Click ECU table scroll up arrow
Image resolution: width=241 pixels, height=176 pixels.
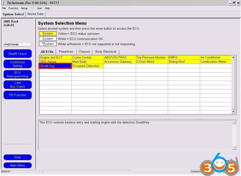[x=233, y=57]
